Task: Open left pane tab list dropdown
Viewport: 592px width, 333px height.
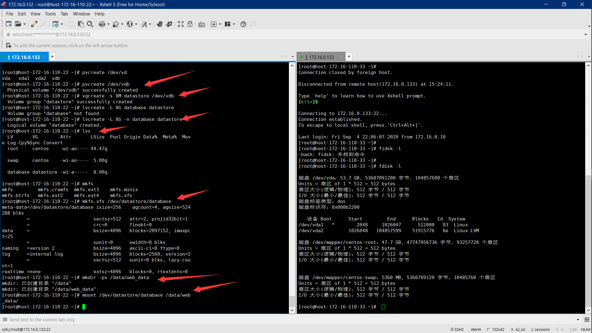Action: point(293,56)
